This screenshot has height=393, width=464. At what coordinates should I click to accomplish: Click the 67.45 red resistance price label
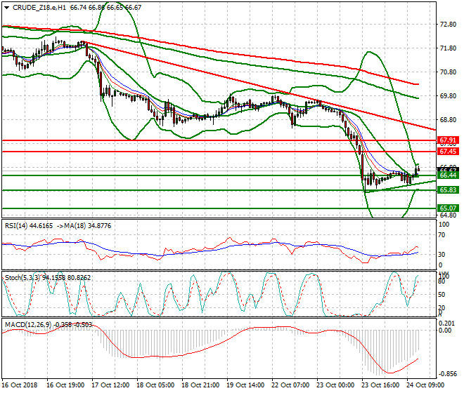448,152
